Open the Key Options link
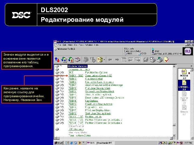 (92, 101)
